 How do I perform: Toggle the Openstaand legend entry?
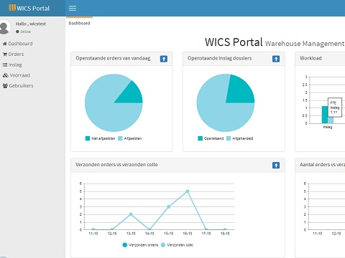coord(211,138)
